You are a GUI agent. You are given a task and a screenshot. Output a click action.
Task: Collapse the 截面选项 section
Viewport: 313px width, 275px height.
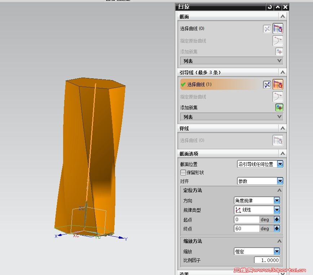click(x=283, y=154)
